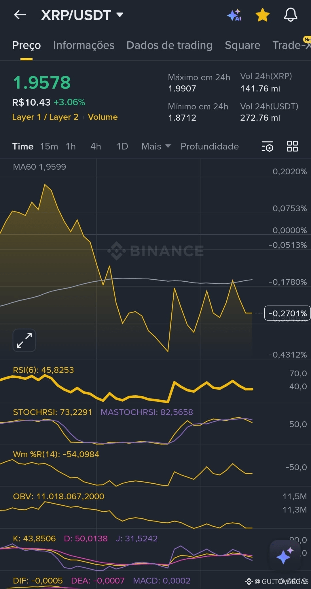Open the AI sparkle assistant icon in header

(234, 15)
